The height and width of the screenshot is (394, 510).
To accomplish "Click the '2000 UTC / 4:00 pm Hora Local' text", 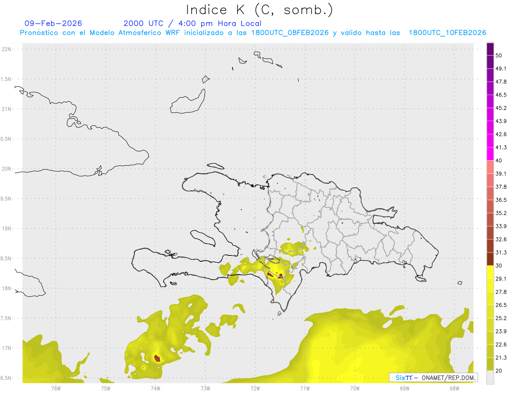I will [x=193, y=23].
